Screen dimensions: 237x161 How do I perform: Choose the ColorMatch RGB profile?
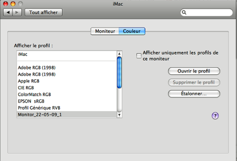67,94
